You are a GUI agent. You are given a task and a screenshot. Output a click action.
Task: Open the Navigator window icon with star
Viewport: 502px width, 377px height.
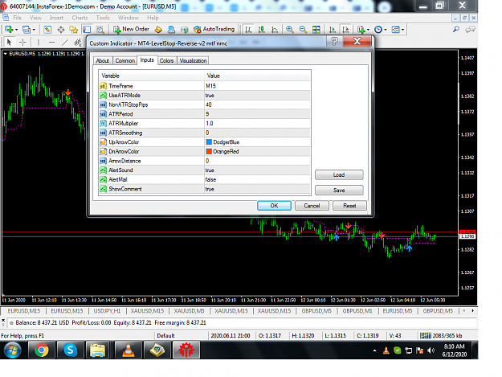tap(74, 30)
